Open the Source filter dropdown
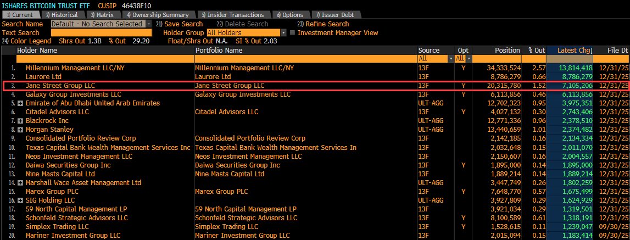630x240 pixels. tap(451, 59)
